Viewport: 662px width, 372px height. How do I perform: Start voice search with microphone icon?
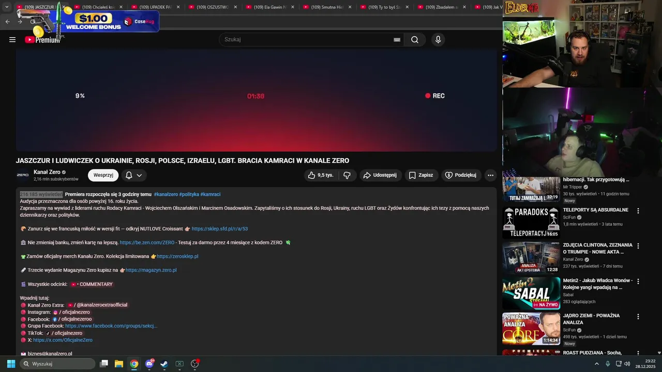click(438, 40)
